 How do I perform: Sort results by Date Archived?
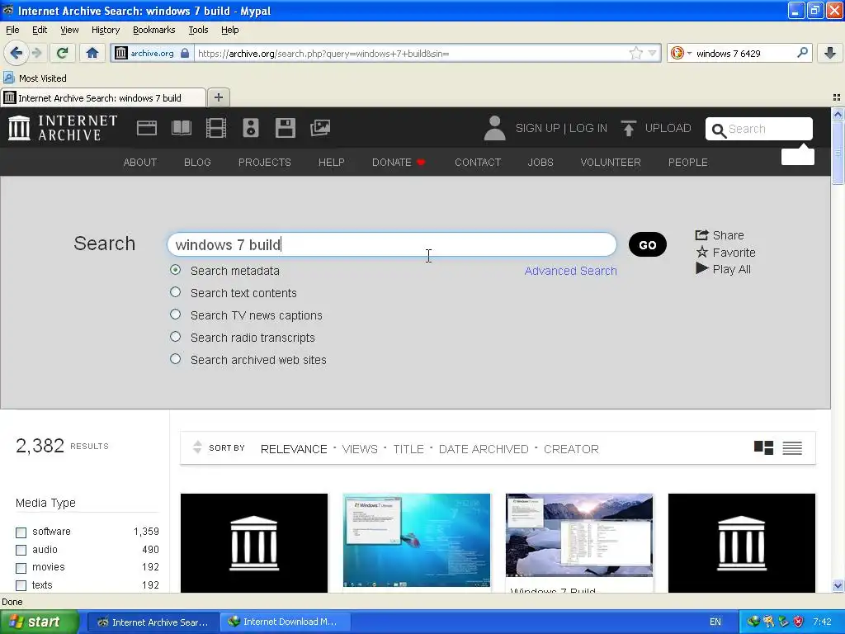pyautogui.click(x=484, y=449)
